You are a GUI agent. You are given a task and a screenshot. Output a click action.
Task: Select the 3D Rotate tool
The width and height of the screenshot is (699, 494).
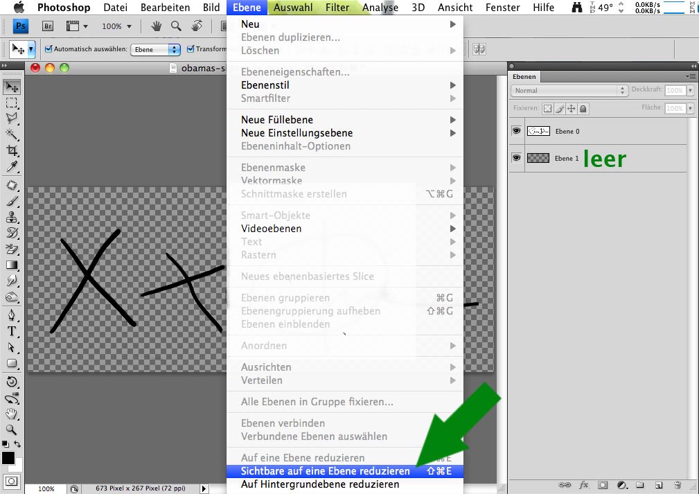(x=12, y=382)
